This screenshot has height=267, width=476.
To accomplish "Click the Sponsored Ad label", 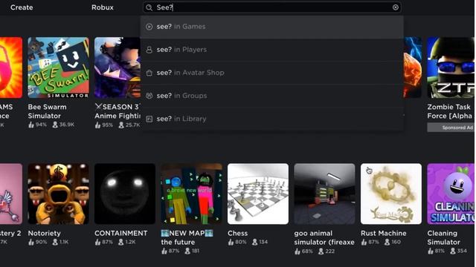I will (451, 128).
